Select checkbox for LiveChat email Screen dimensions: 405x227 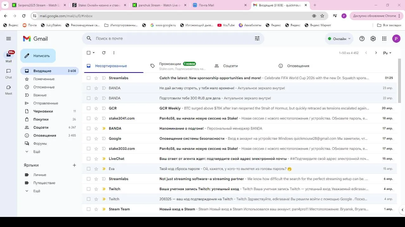tap(89, 159)
